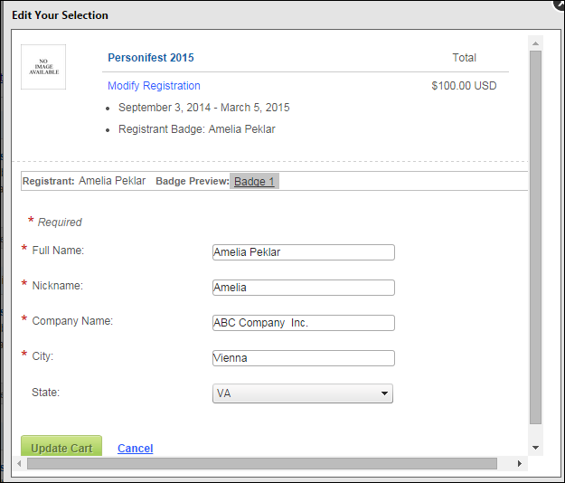Select the Badge 1 preview tab
The width and height of the screenshot is (565, 483).
pos(254,181)
